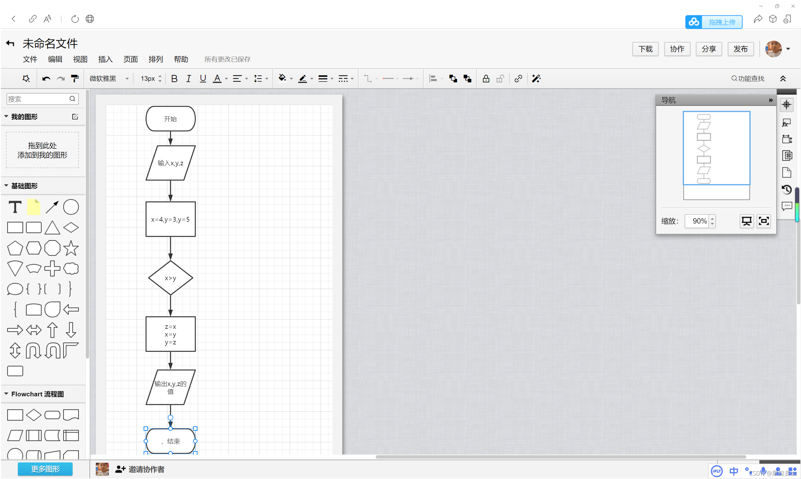Click the 更多图形 button
The width and height of the screenshot is (801, 479).
coord(45,469)
